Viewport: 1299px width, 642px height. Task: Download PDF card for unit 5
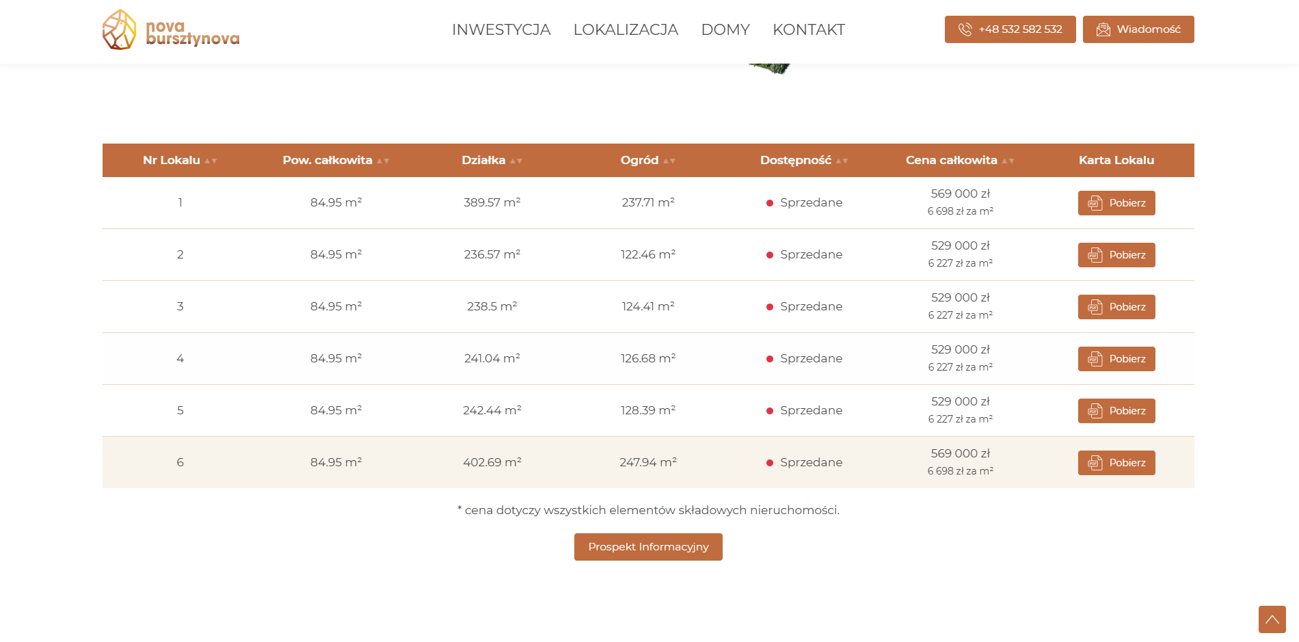(x=1116, y=411)
